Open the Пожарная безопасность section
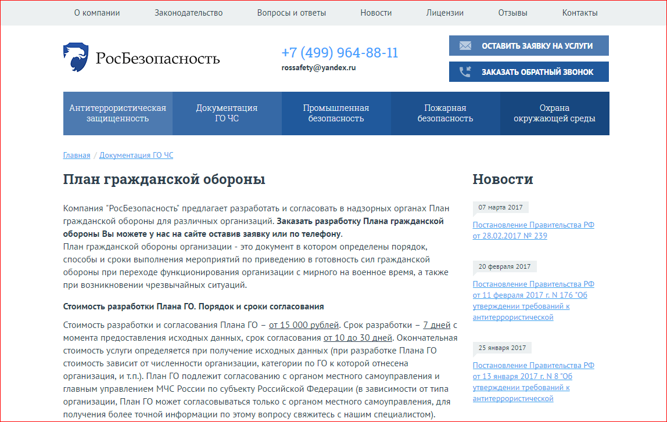Image resolution: width=667 pixels, height=422 pixels. point(445,113)
